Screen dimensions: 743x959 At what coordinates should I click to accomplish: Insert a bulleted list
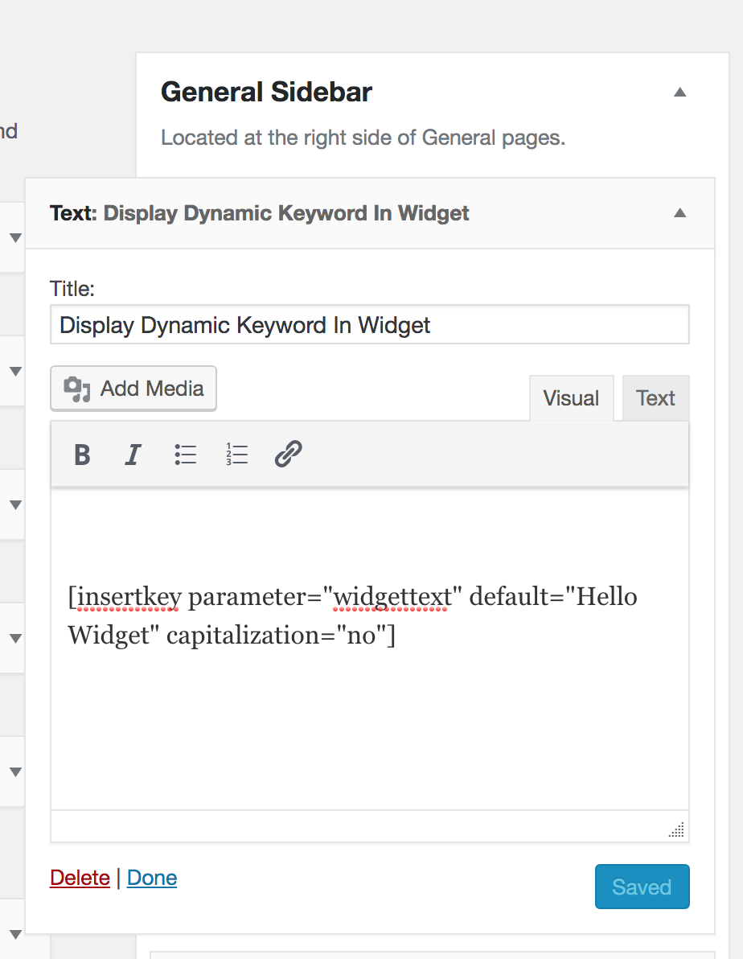[x=186, y=455]
